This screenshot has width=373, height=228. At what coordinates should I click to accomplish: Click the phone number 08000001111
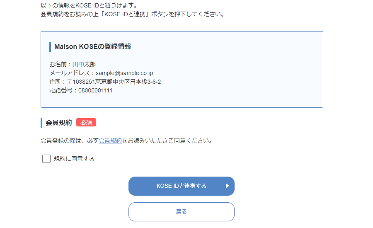tap(95, 91)
